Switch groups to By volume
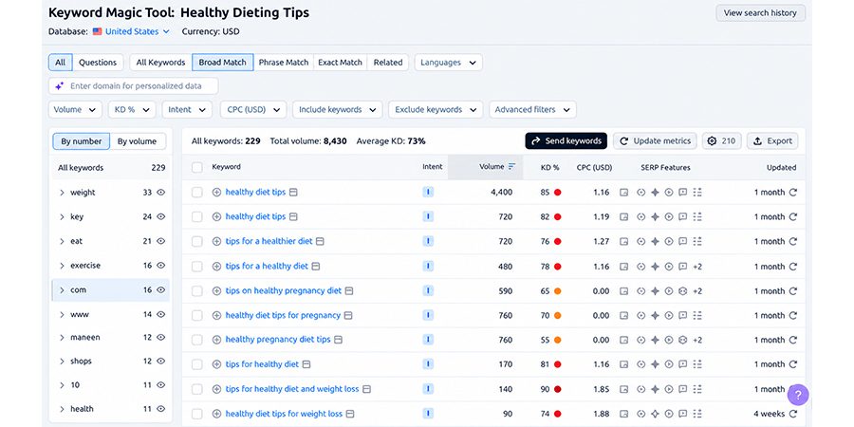Image resolution: width=854 pixels, height=427 pixels. point(138,141)
